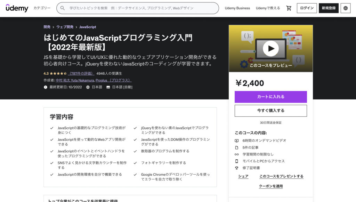Focus the course search field
This screenshot has height=202, width=356.
tap(138, 8)
